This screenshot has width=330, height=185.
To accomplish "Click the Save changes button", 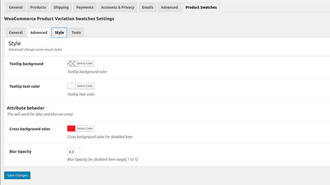I will pyautogui.click(x=17, y=175).
